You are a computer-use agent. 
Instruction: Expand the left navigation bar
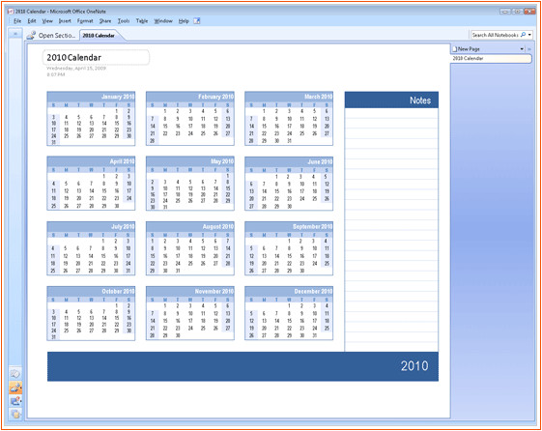[x=15, y=34]
